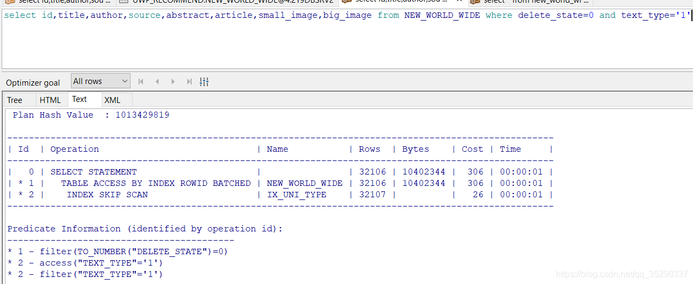The image size is (693, 284).
Task: Click the 32107 rows value
Action: click(372, 195)
